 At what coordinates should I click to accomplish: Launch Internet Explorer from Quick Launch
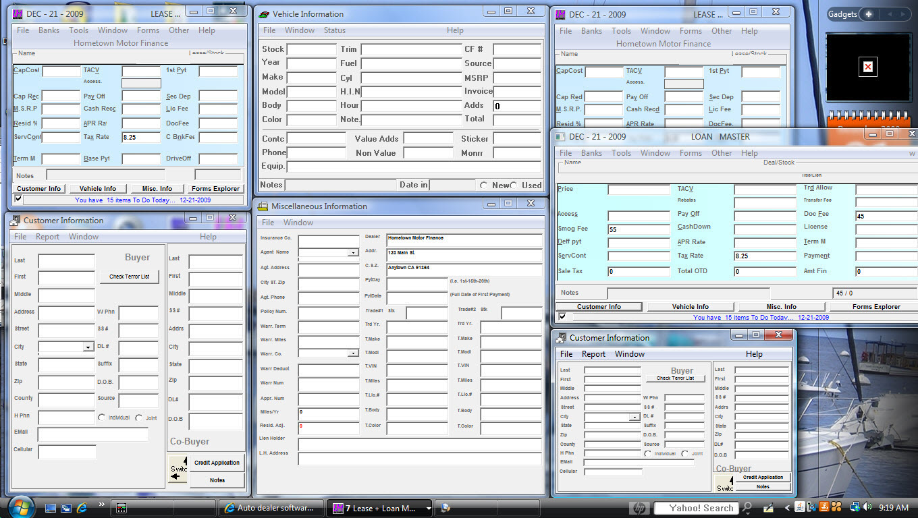click(82, 507)
